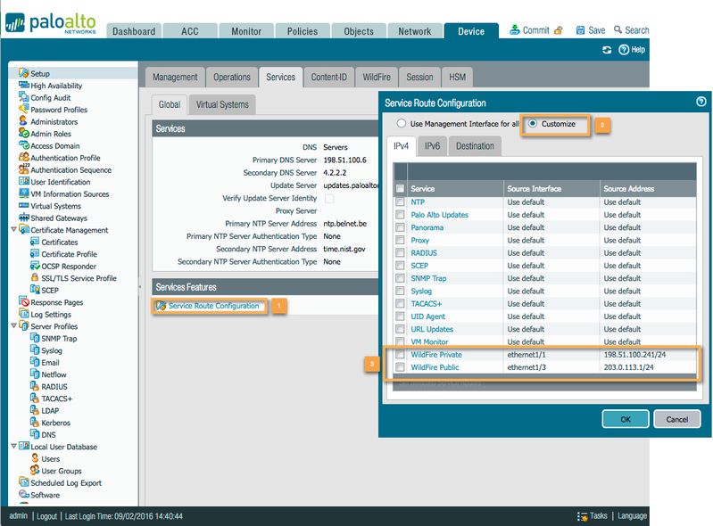Image resolution: width=713 pixels, height=526 pixels.
Task: Switch to the Management sub-tab
Action: pos(175,78)
